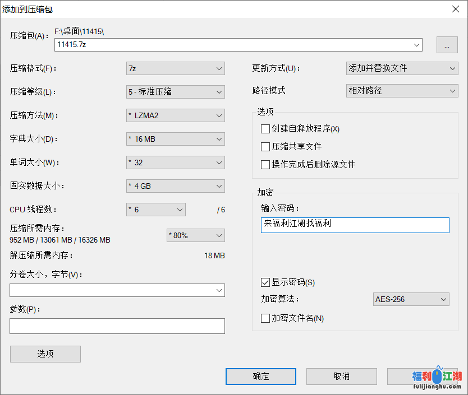Expand the 16 MB dictionary size dropdown
Screen dimensions: 468x395
click(x=176, y=139)
